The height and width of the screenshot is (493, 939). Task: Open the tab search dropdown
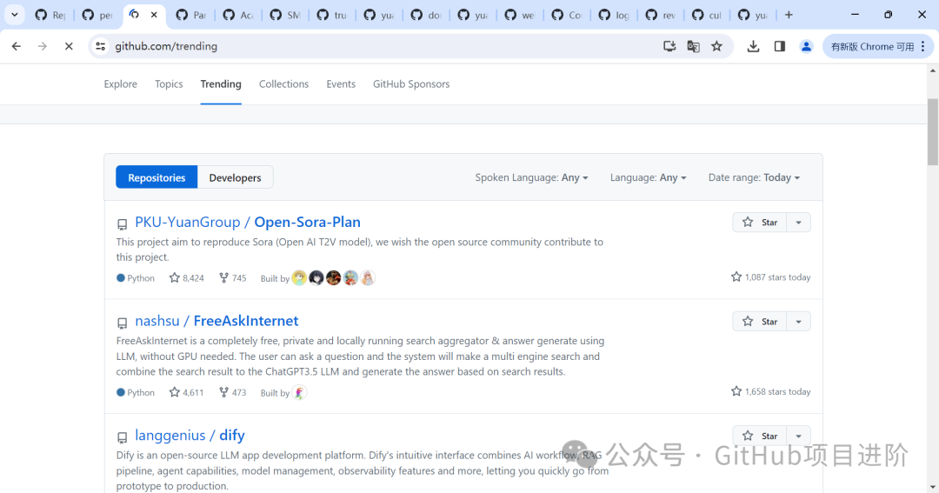click(x=15, y=15)
